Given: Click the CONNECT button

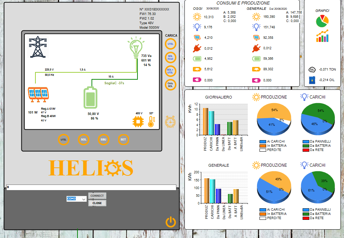Looking at the screenshot, I should [97, 196].
